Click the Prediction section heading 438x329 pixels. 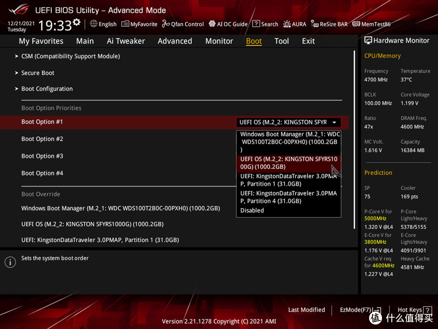pyautogui.click(x=378, y=173)
